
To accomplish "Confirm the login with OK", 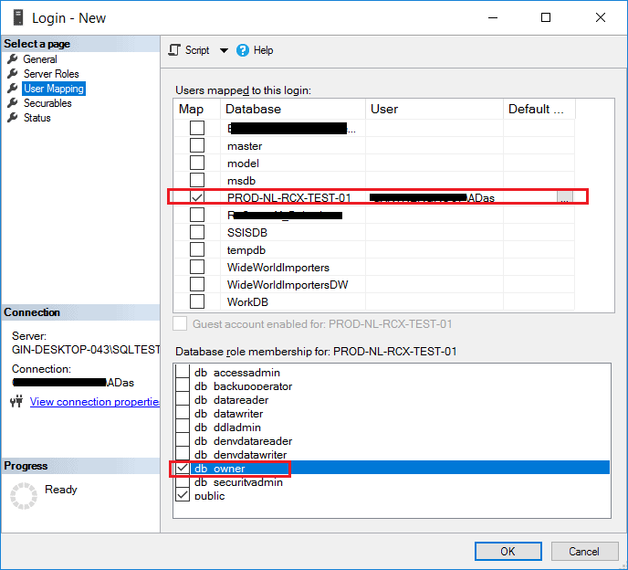I will pos(508,551).
